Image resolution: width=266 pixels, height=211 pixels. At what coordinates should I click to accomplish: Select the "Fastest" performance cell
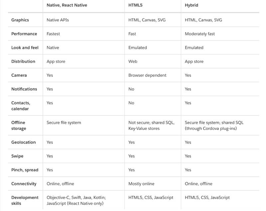click(53, 34)
